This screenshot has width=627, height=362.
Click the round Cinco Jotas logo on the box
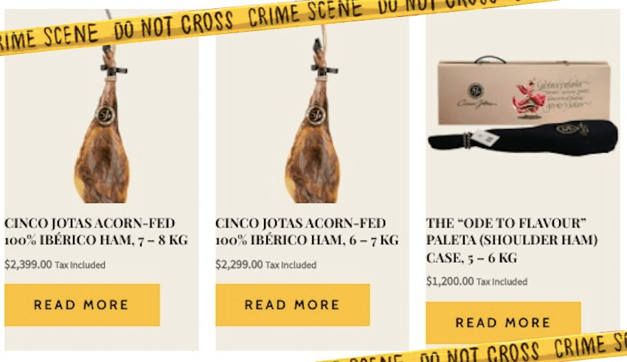(476, 91)
